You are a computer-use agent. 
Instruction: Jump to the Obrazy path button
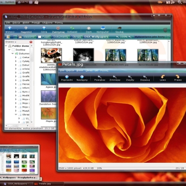[x=77, y=37]
